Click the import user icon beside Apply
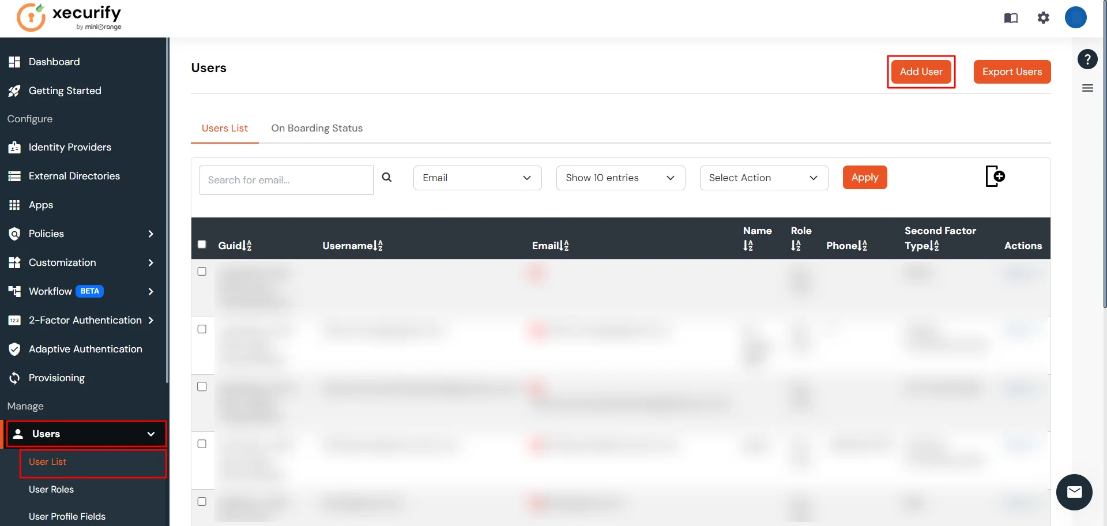This screenshot has width=1107, height=526. 996,176
